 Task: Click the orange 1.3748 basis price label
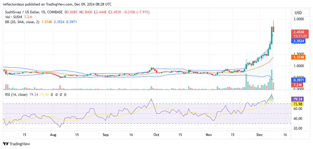[x=298, y=57]
